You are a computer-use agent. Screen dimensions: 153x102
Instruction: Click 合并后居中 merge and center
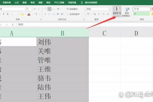tap(73, 14)
